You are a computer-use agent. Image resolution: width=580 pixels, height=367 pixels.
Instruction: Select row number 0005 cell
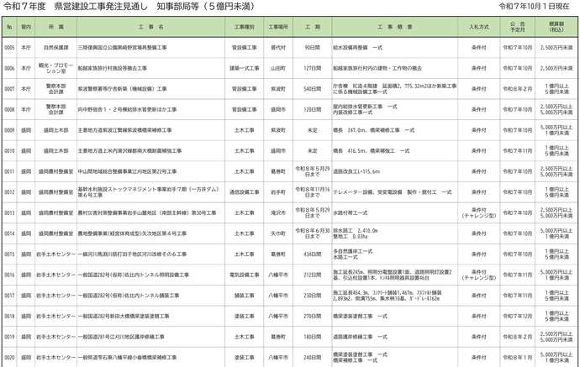tap(9, 48)
